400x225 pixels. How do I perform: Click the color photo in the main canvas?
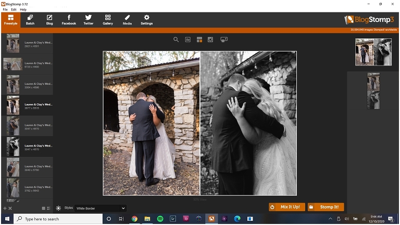pos(151,124)
